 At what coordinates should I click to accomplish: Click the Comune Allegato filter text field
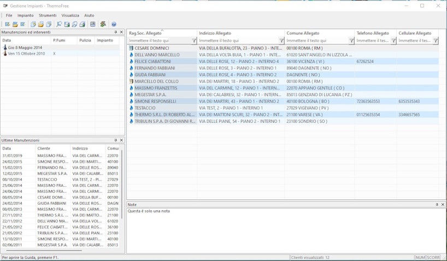click(317, 41)
